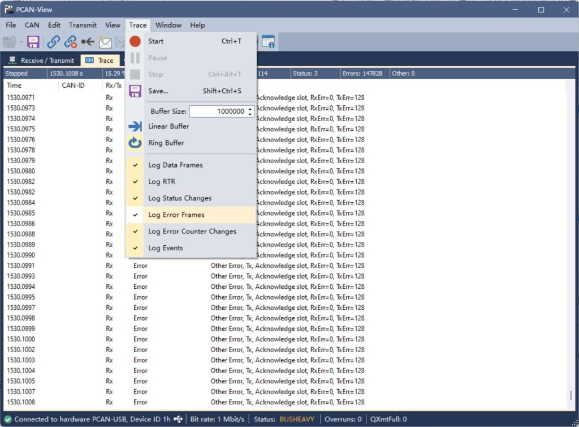Click the New Message envelope toolbar icon

click(x=105, y=42)
